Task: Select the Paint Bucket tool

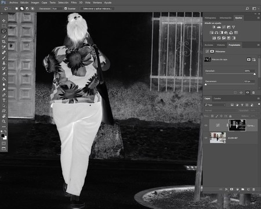Action: click(x=3, y=79)
